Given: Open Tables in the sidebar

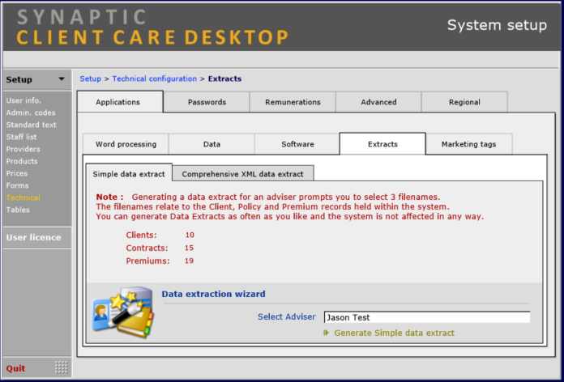Looking at the screenshot, I should (x=18, y=210).
